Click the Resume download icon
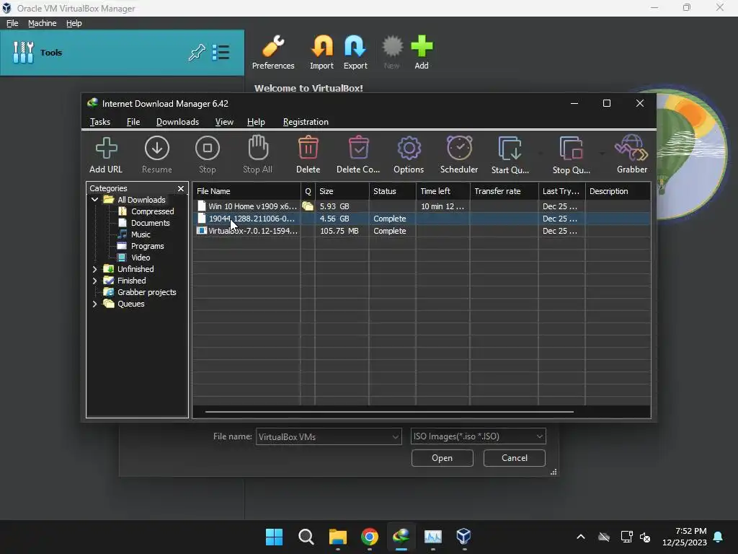The height and width of the screenshot is (554, 738). [156, 149]
